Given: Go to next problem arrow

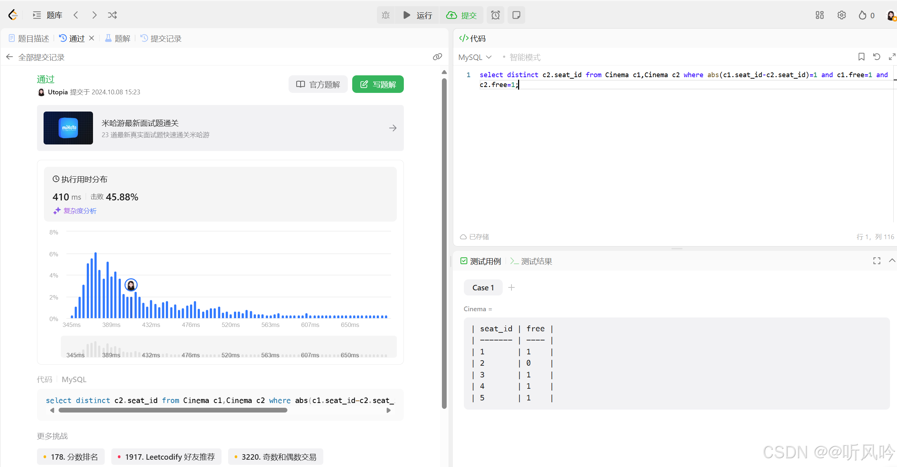Looking at the screenshot, I should click(x=94, y=15).
